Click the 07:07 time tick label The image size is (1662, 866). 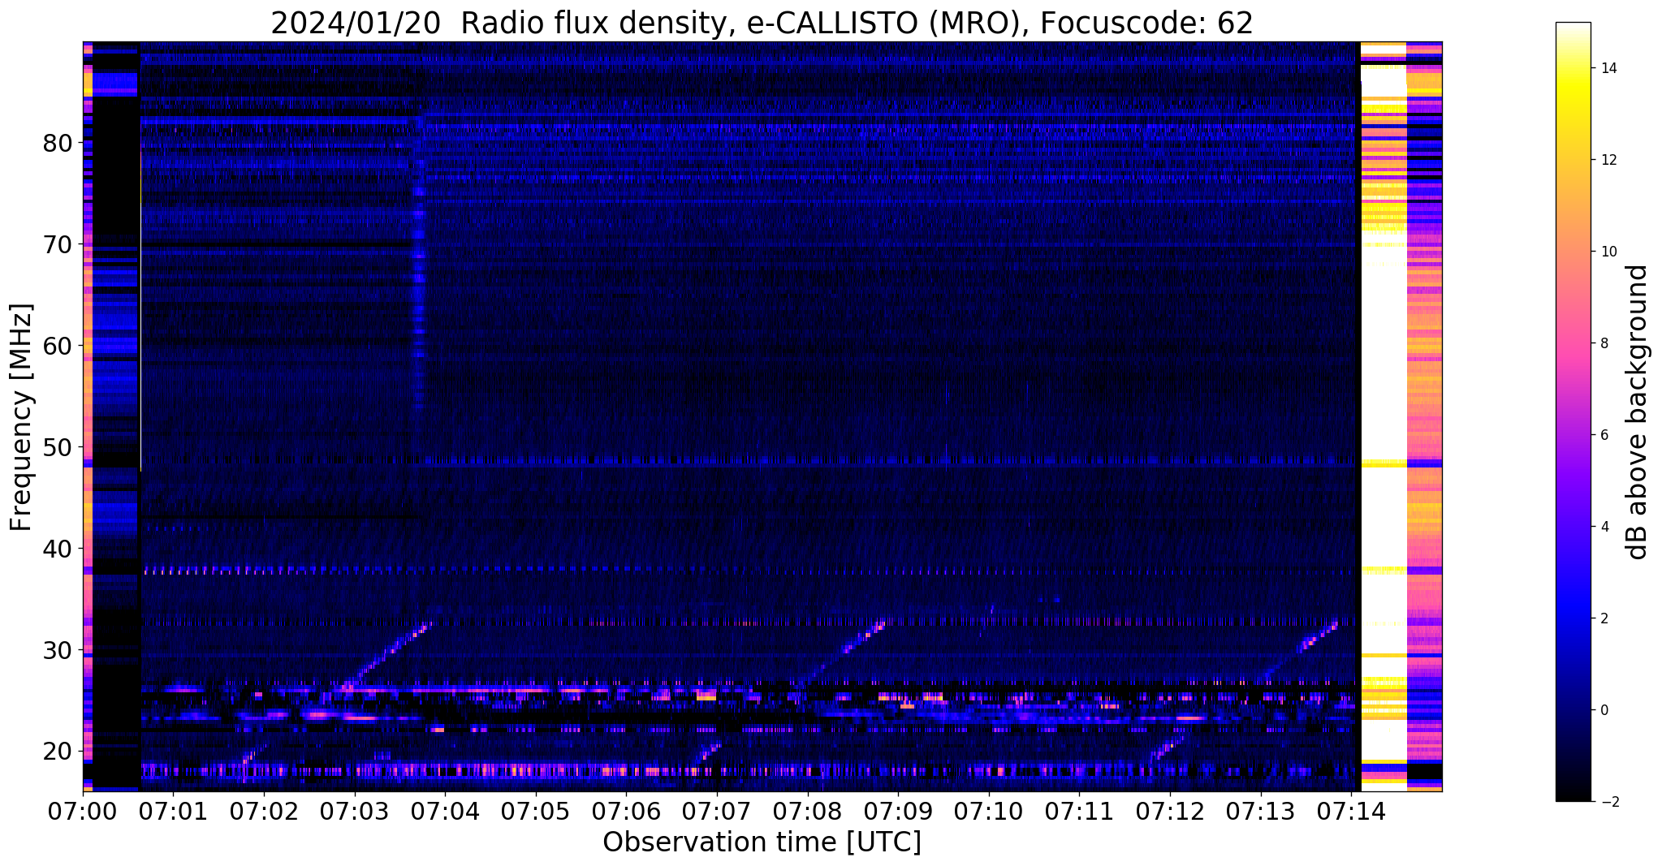717,811
